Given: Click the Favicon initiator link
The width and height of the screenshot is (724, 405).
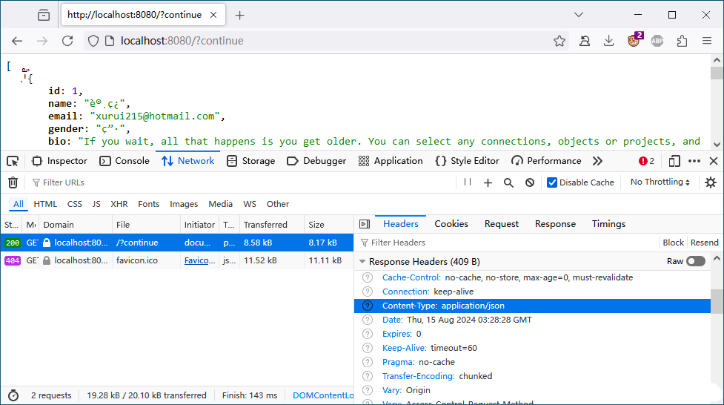Looking at the screenshot, I should [x=199, y=260].
